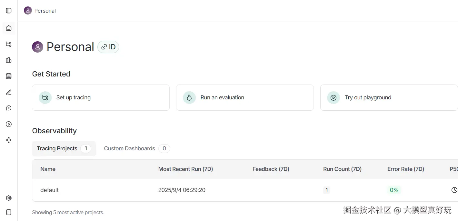The image size is (458, 221).
Task: Click the chat bubble plus sidebar icon
Action: pyautogui.click(x=9, y=108)
